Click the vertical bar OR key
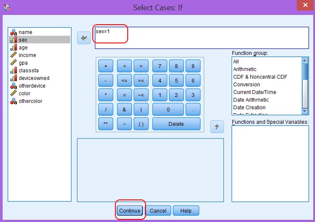The width and height of the screenshot is (315, 222). [141, 109]
